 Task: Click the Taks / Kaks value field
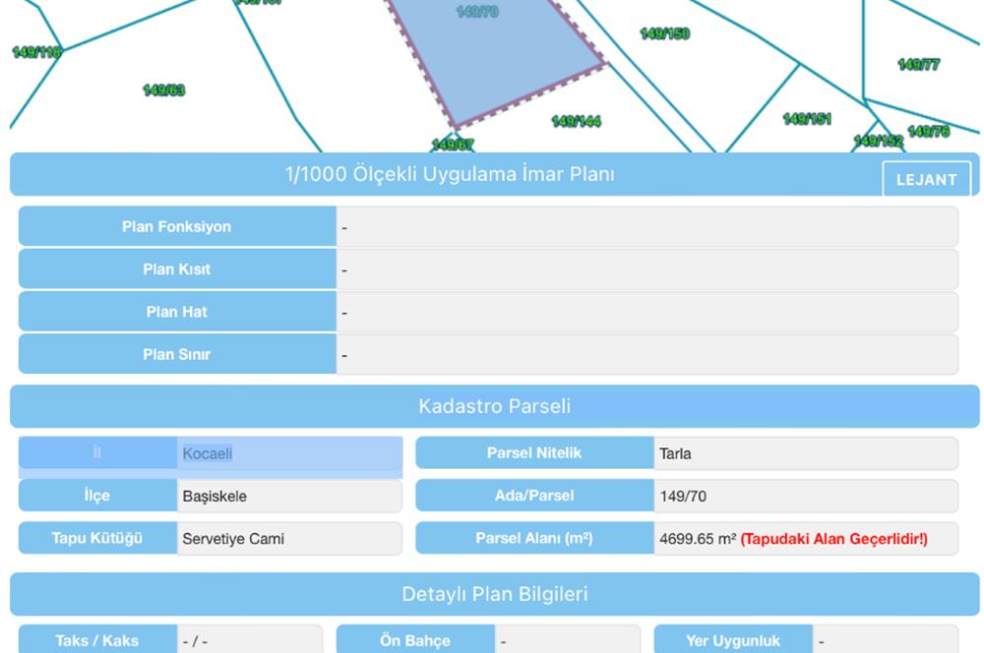pos(250,640)
